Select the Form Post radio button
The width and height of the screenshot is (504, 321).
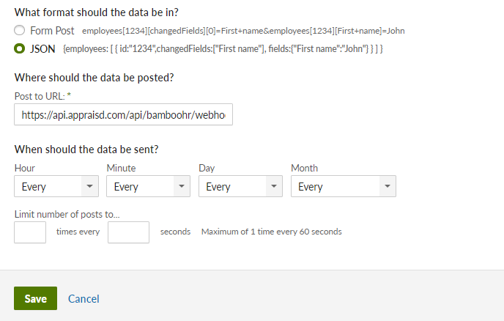pyautogui.click(x=19, y=30)
